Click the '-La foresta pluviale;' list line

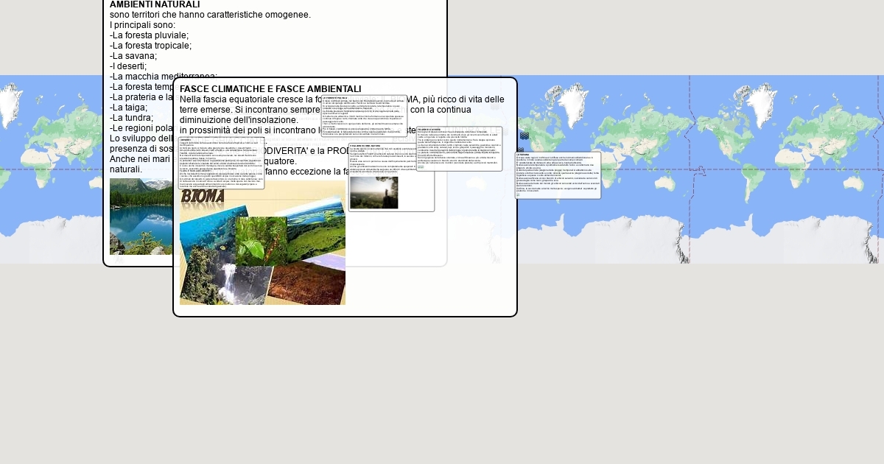pyautogui.click(x=150, y=35)
